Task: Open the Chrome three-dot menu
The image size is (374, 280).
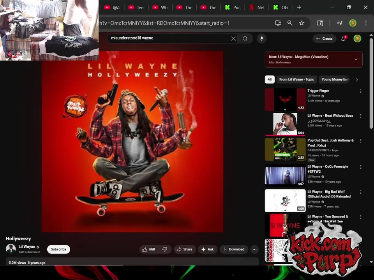Action: click(366, 23)
